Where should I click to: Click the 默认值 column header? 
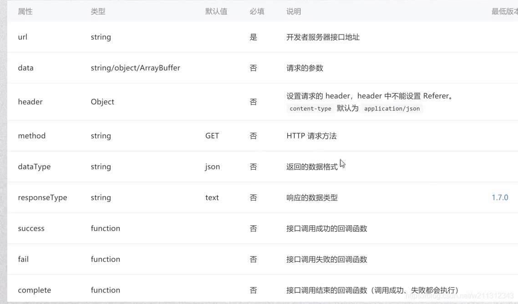tap(216, 11)
